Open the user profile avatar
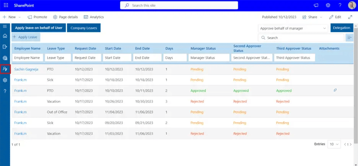This screenshot has height=166, width=358. pos(352,5)
